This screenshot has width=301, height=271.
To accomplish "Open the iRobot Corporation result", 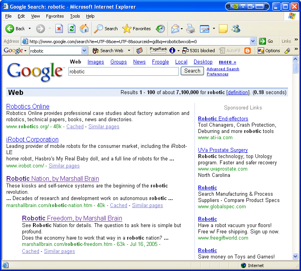I will [32, 140].
